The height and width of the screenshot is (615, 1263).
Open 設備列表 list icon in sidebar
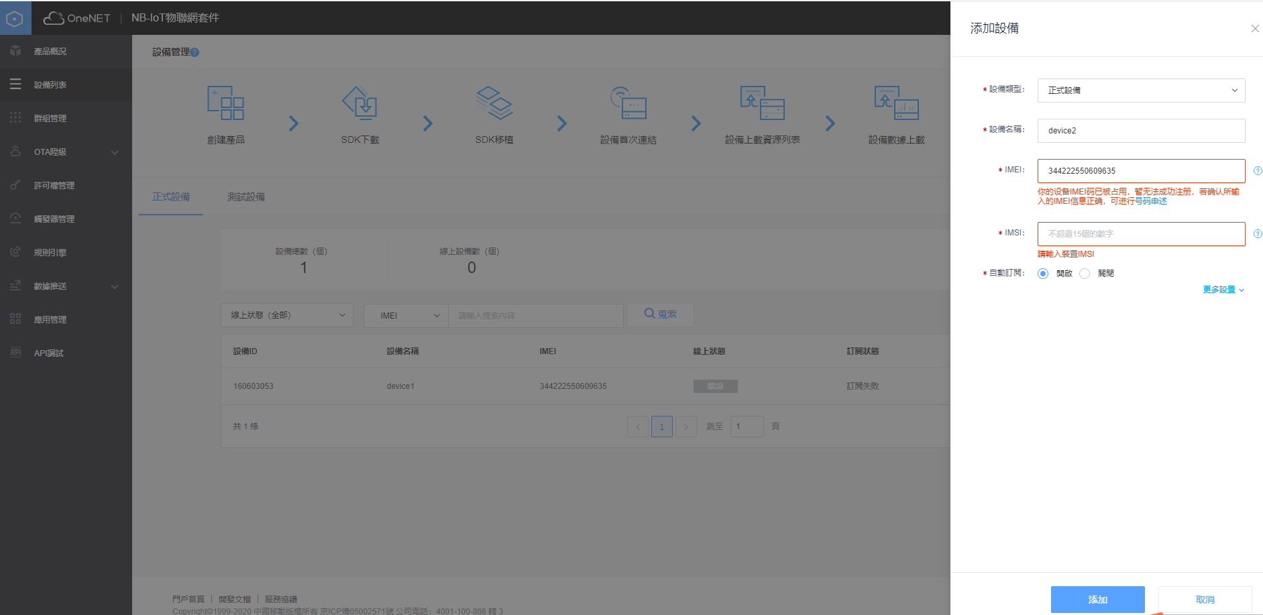(x=15, y=85)
